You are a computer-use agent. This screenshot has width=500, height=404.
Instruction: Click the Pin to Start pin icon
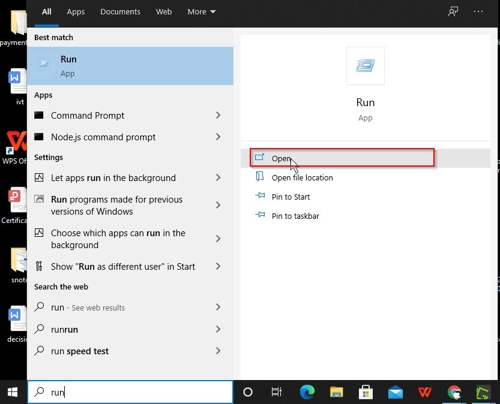tap(260, 195)
